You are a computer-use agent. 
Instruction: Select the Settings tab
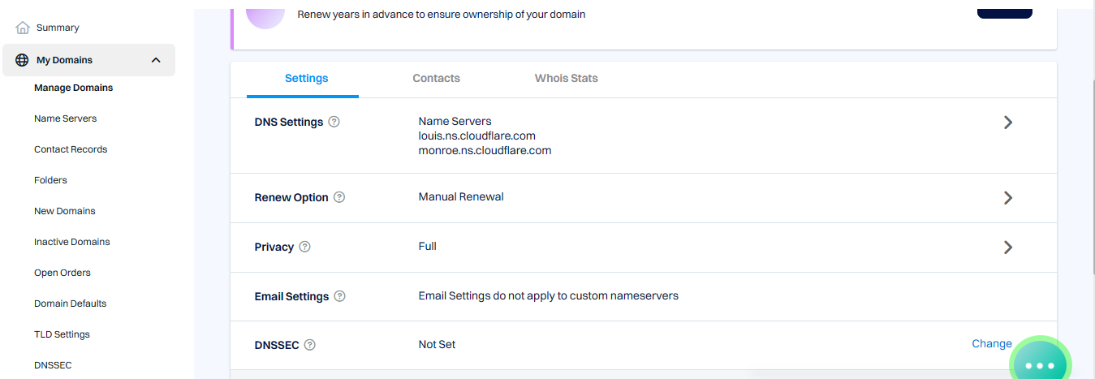pos(306,79)
